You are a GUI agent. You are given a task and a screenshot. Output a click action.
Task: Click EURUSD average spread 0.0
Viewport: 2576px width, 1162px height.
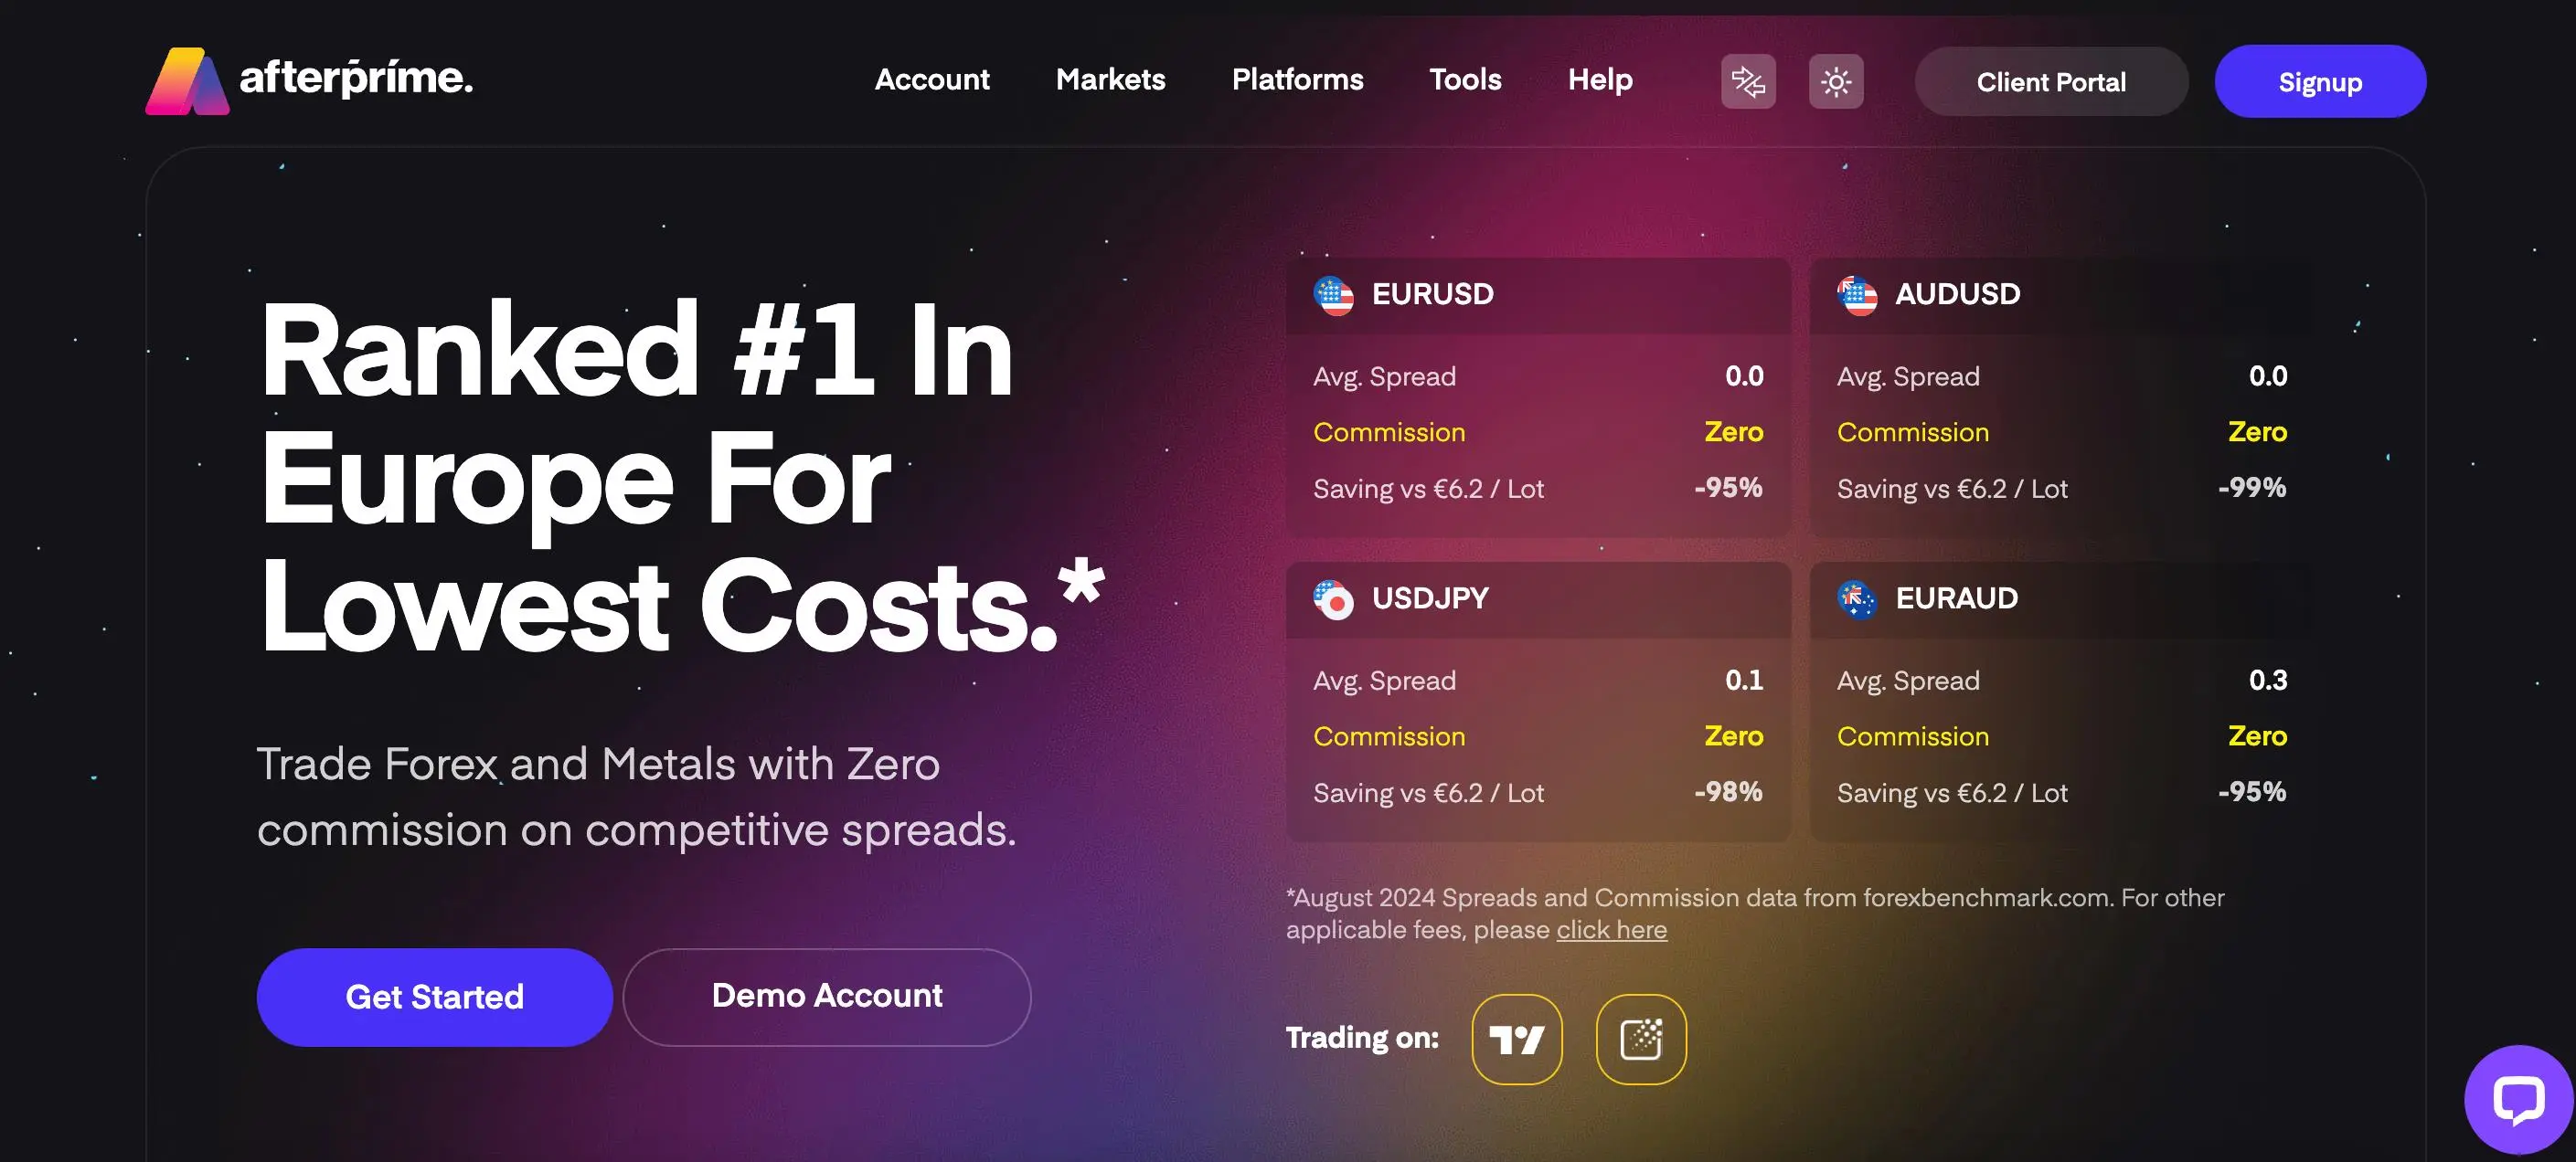[x=1744, y=376]
